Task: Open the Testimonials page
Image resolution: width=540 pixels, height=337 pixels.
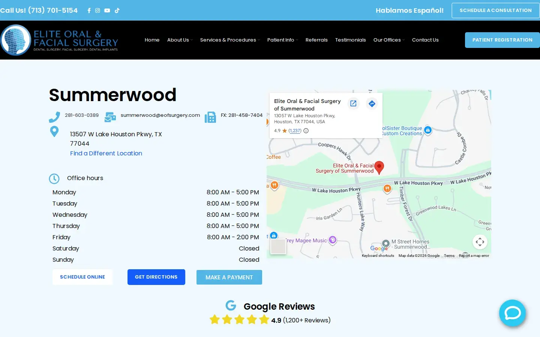Action: [350, 40]
